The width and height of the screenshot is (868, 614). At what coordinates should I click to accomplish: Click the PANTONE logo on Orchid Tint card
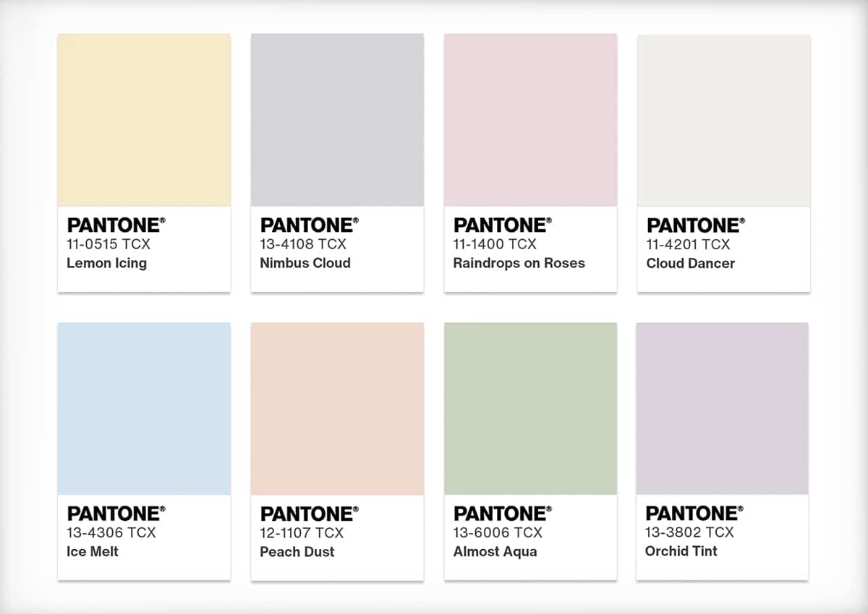coord(692,514)
